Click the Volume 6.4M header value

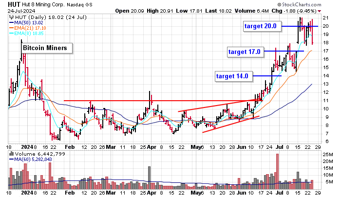[252, 11]
